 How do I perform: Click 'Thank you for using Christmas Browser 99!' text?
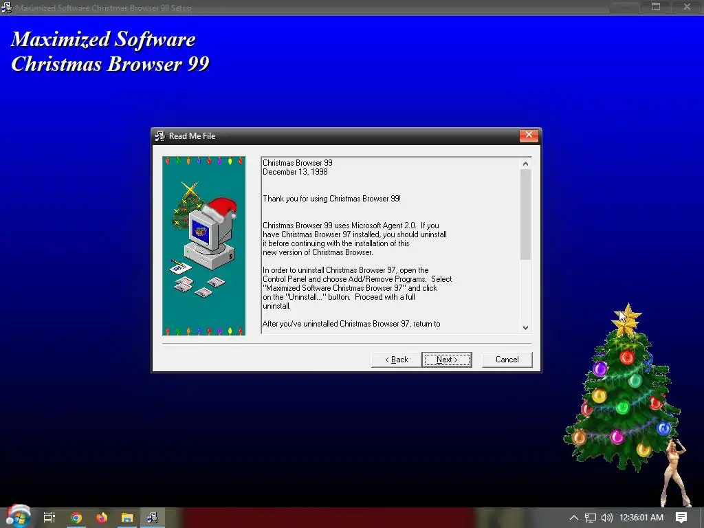[x=331, y=199]
